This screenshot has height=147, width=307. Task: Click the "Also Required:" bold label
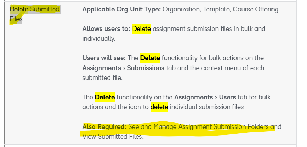(104, 127)
